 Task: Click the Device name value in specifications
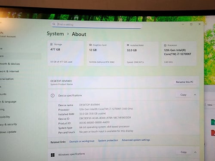[x=89, y=105]
